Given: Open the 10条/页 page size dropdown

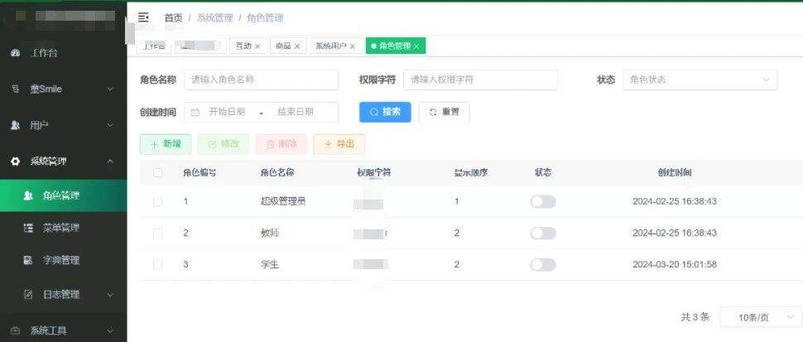Looking at the screenshot, I should 761,317.
